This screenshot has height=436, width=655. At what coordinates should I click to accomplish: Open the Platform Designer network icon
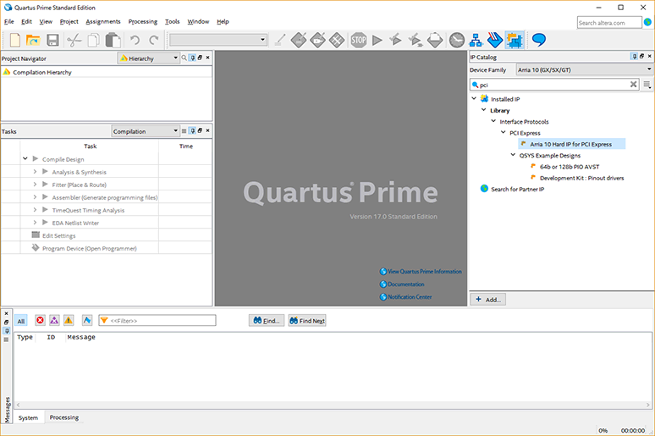[476, 40]
